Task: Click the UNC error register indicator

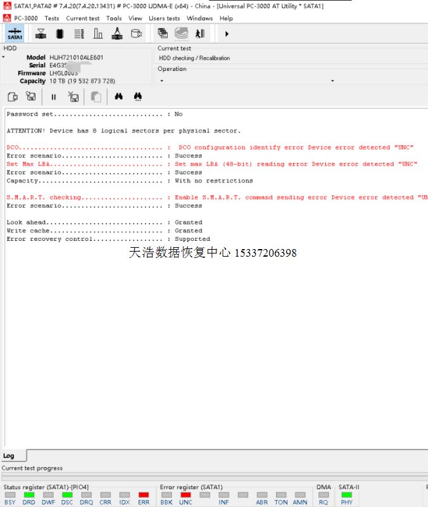Action: click(186, 495)
